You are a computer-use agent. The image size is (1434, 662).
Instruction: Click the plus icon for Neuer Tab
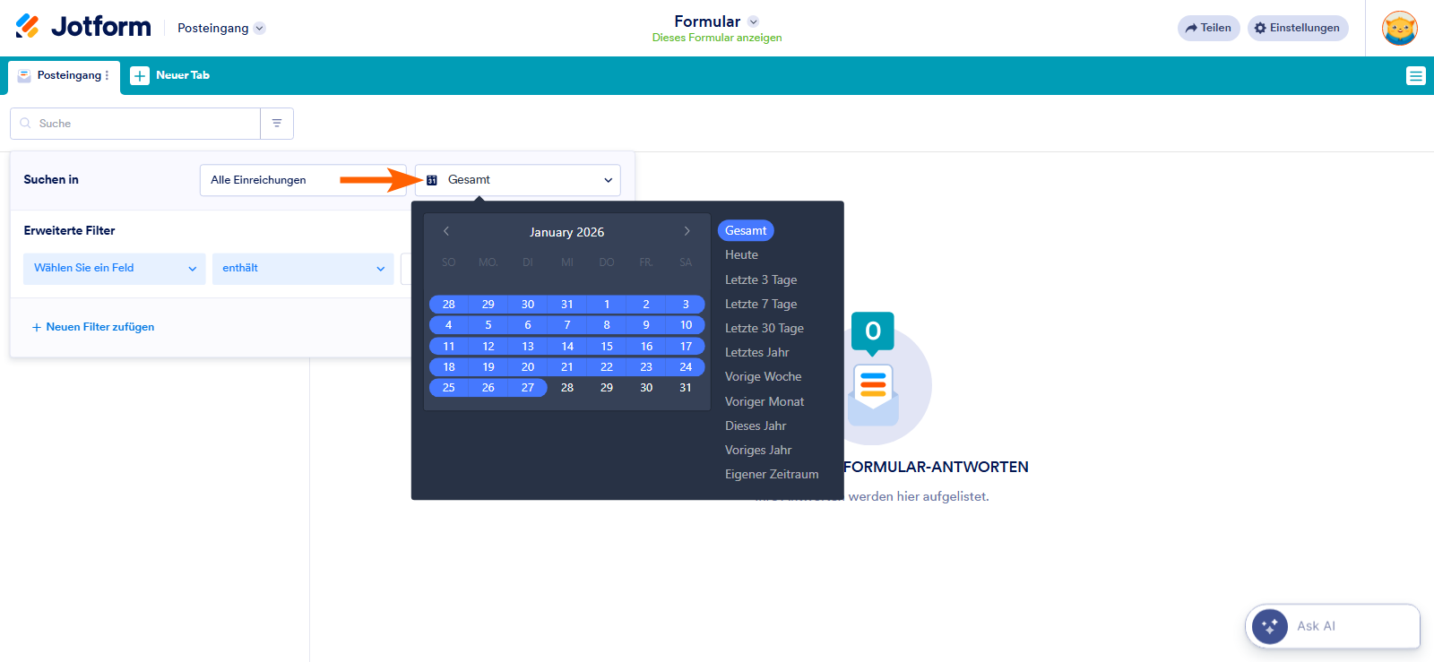tap(140, 76)
